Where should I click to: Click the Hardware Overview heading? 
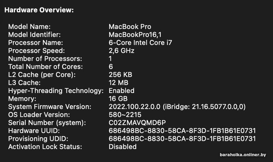[39, 10]
